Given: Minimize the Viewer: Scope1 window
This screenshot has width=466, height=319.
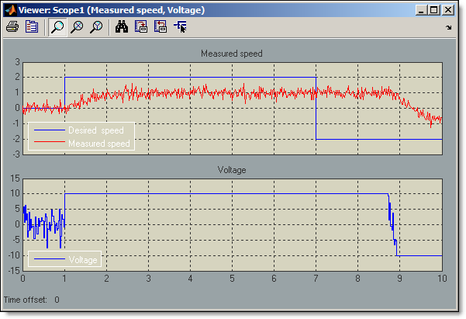Looking at the screenshot, I should click(420, 10).
